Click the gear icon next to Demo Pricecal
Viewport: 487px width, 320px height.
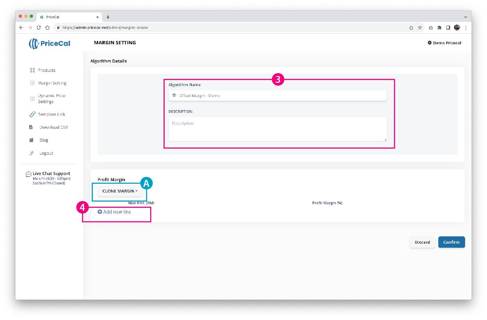tap(429, 43)
